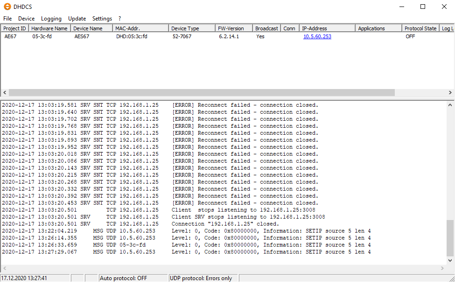Click log pane scroll down arrow
Viewport: 455px width, 282px height.
(x=450, y=260)
